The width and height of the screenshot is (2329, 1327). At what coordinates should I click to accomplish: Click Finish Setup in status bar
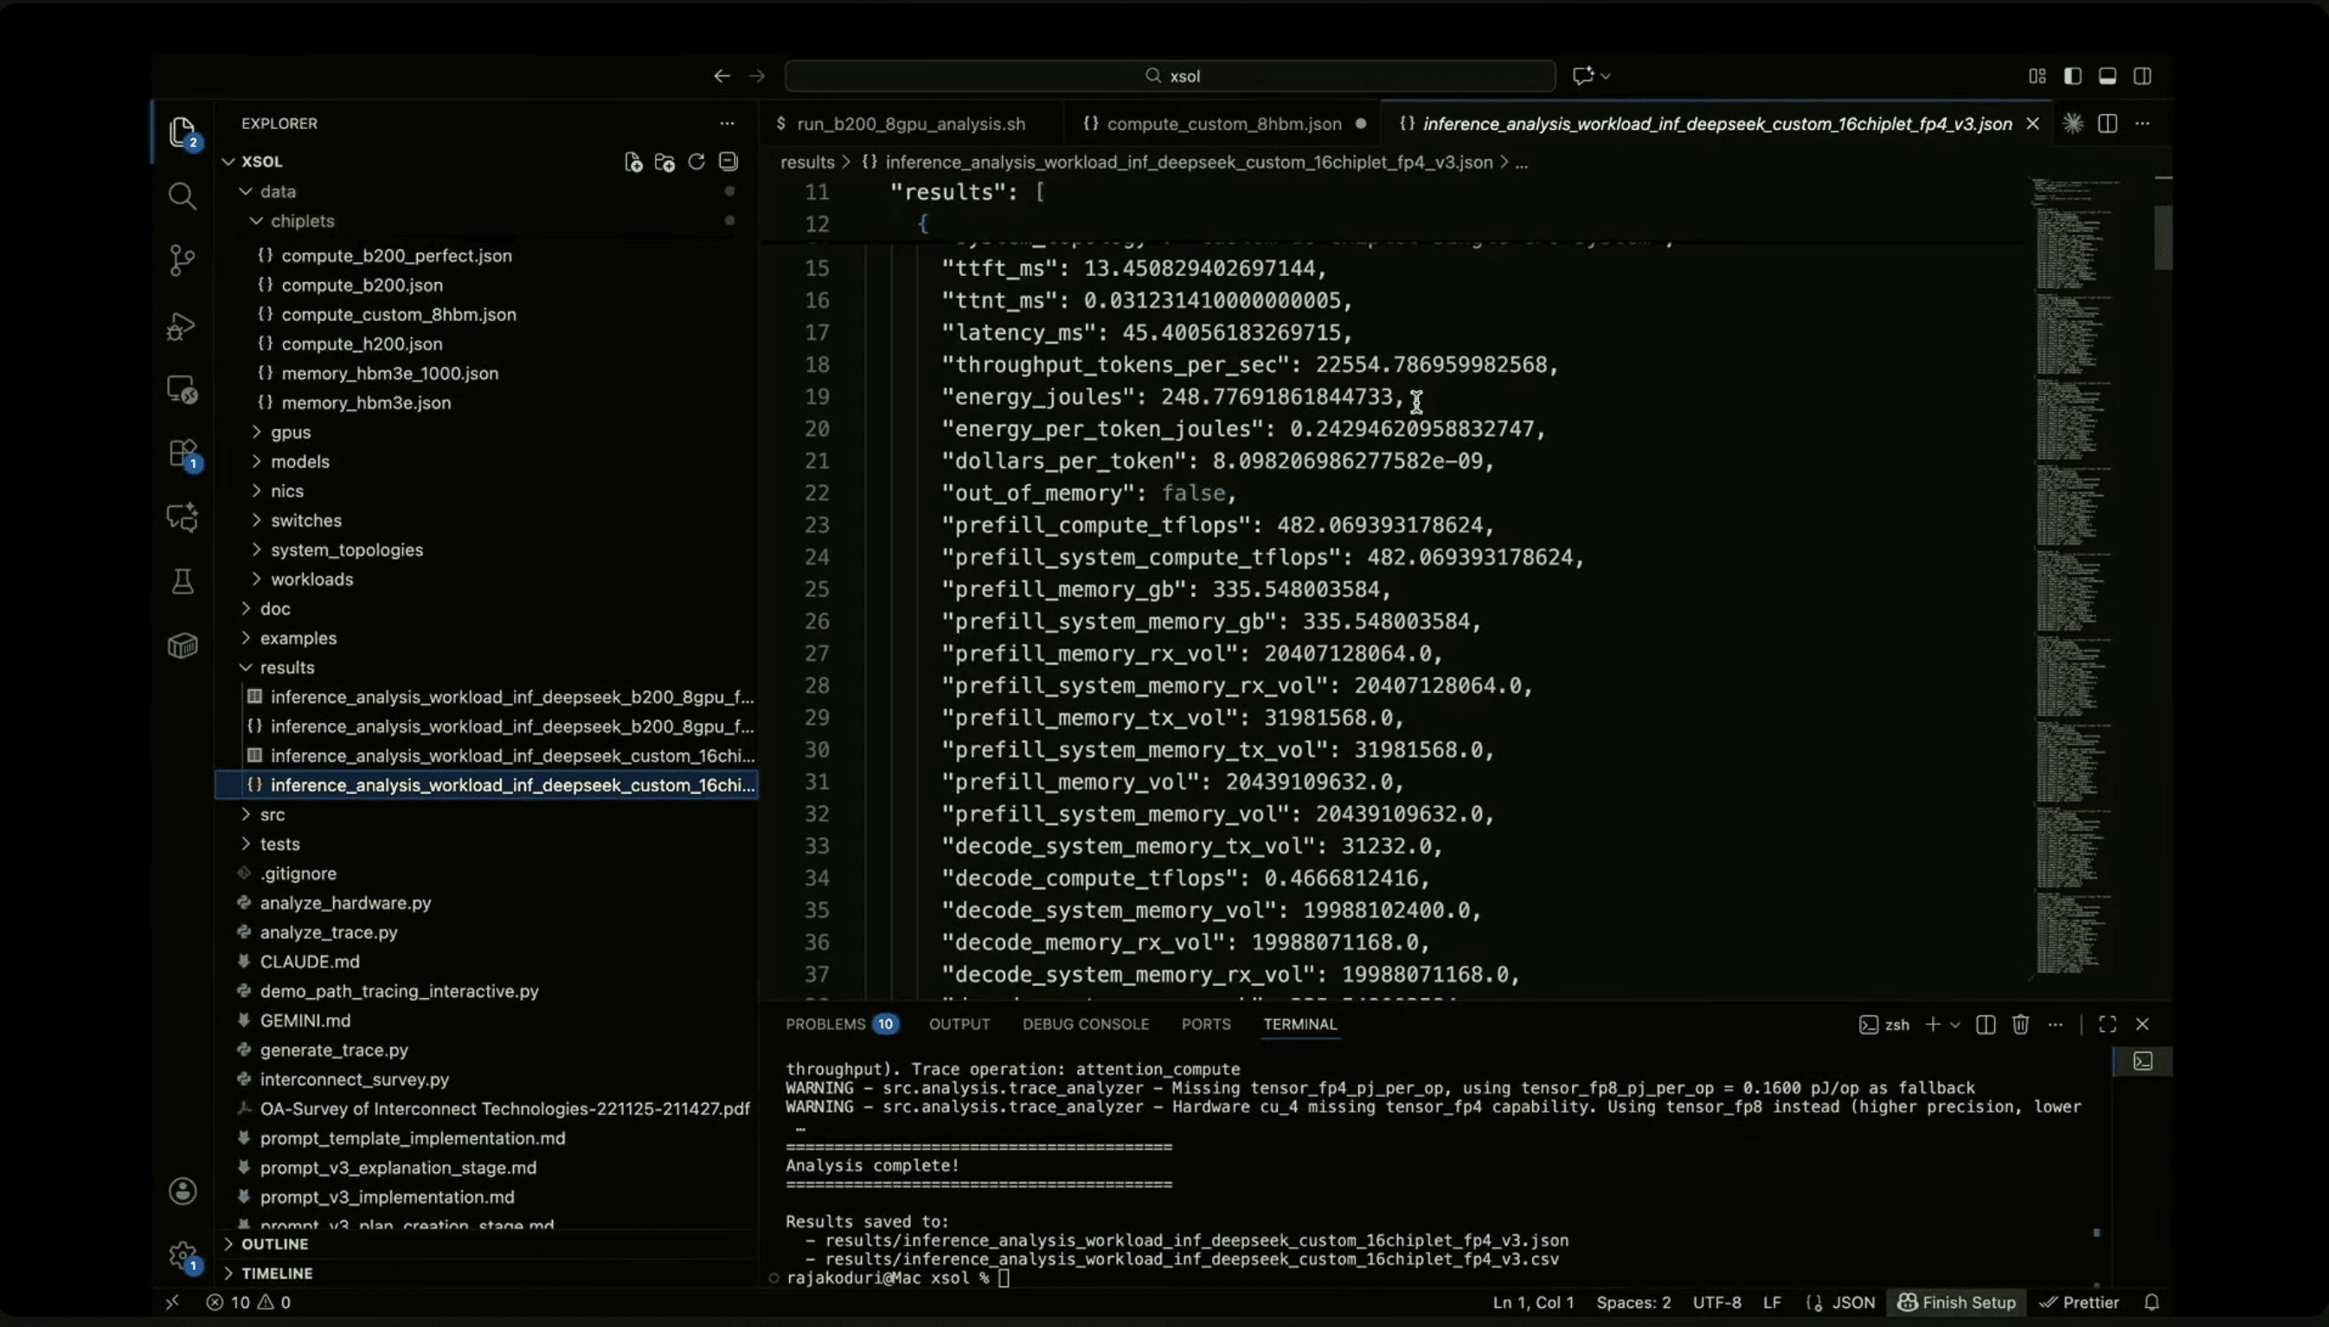1956,1303
